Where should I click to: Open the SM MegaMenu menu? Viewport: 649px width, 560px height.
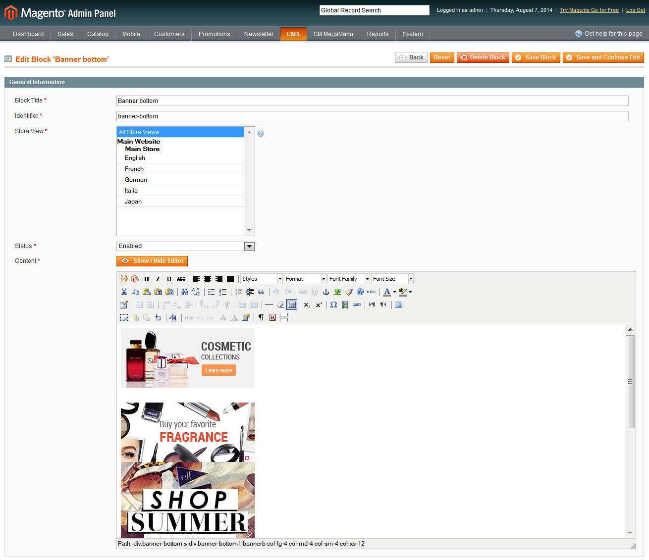(x=333, y=34)
